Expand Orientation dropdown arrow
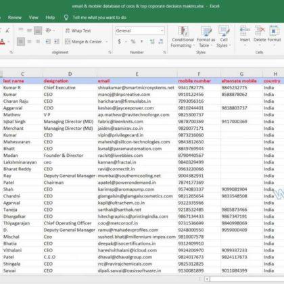The height and width of the screenshot is (284, 284). (x=54, y=30)
